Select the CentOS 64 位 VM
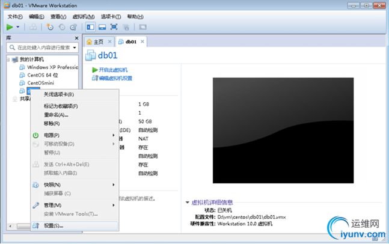This screenshot has width=389, height=244. (43, 75)
